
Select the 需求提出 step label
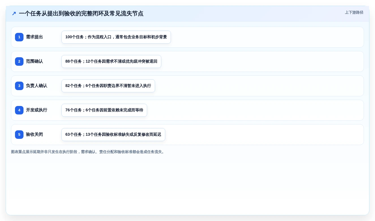click(x=35, y=37)
